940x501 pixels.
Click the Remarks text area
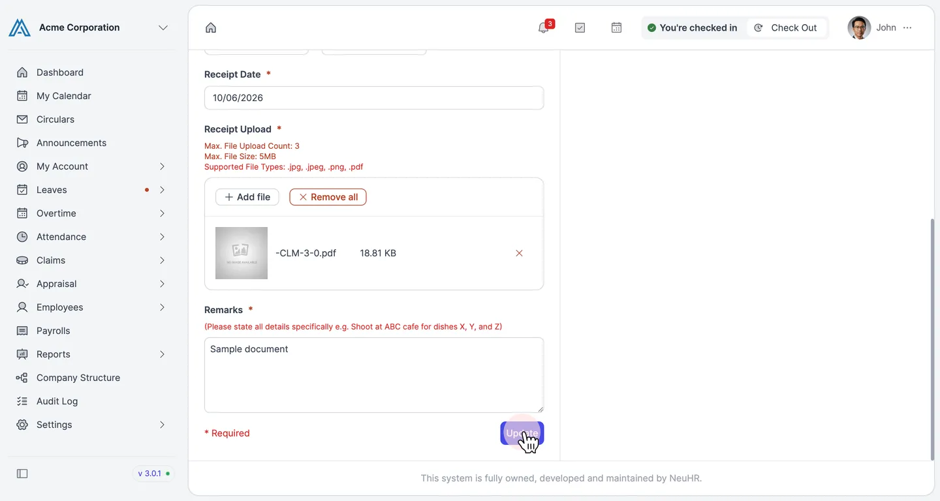pos(374,375)
